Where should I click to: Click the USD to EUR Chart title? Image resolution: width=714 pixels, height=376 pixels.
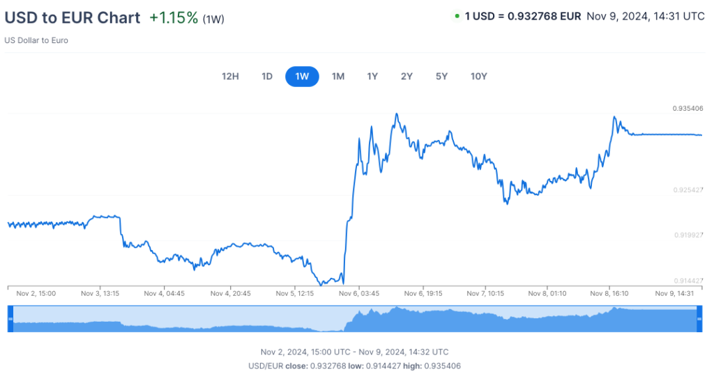tap(73, 18)
